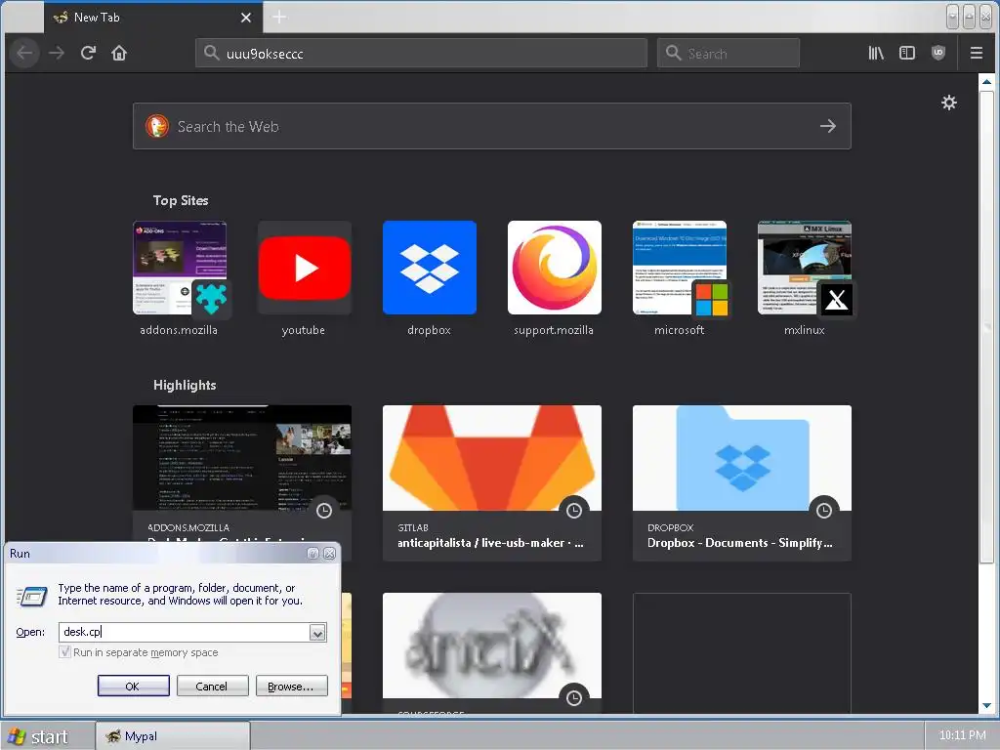
Task: Click the Run dialog help button
Action: pyautogui.click(x=313, y=554)
